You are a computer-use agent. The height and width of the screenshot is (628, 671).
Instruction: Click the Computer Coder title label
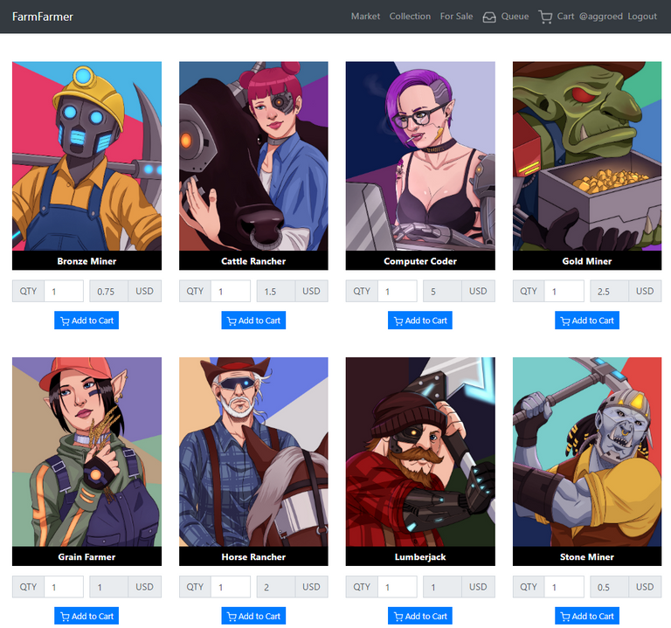420,261
